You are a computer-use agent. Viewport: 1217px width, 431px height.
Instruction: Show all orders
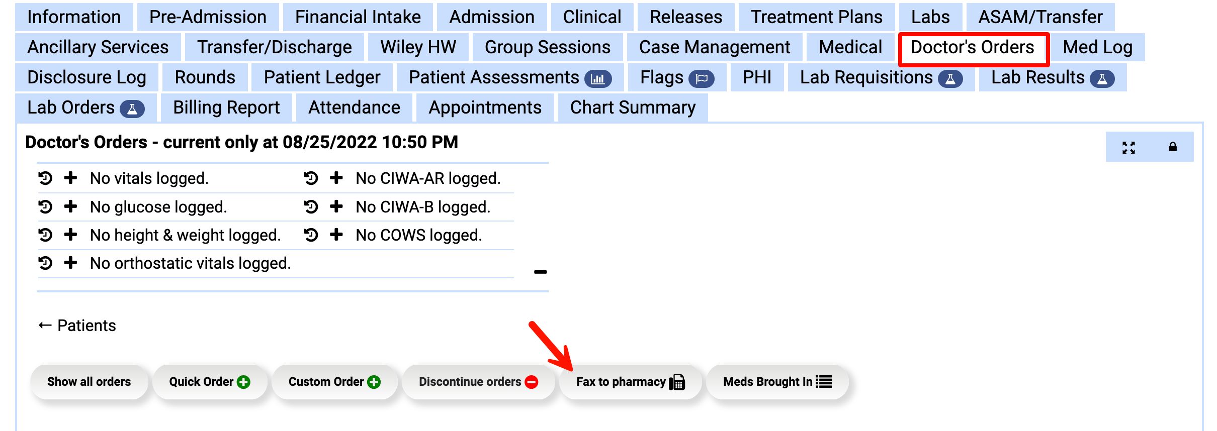point(89,382)
